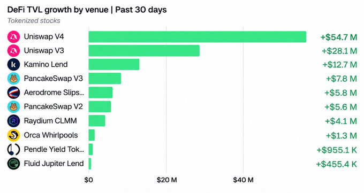Image resolution: width=364 pixels, height=193 pixels.
Task: Click the +$955.1 K value
Action: click(x=337, y=150)
